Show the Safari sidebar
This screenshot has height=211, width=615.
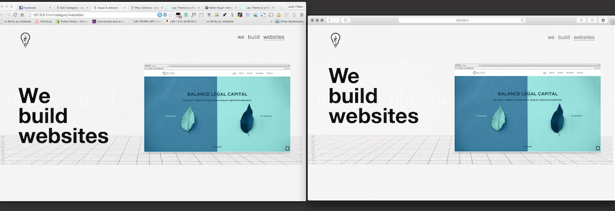345,20
